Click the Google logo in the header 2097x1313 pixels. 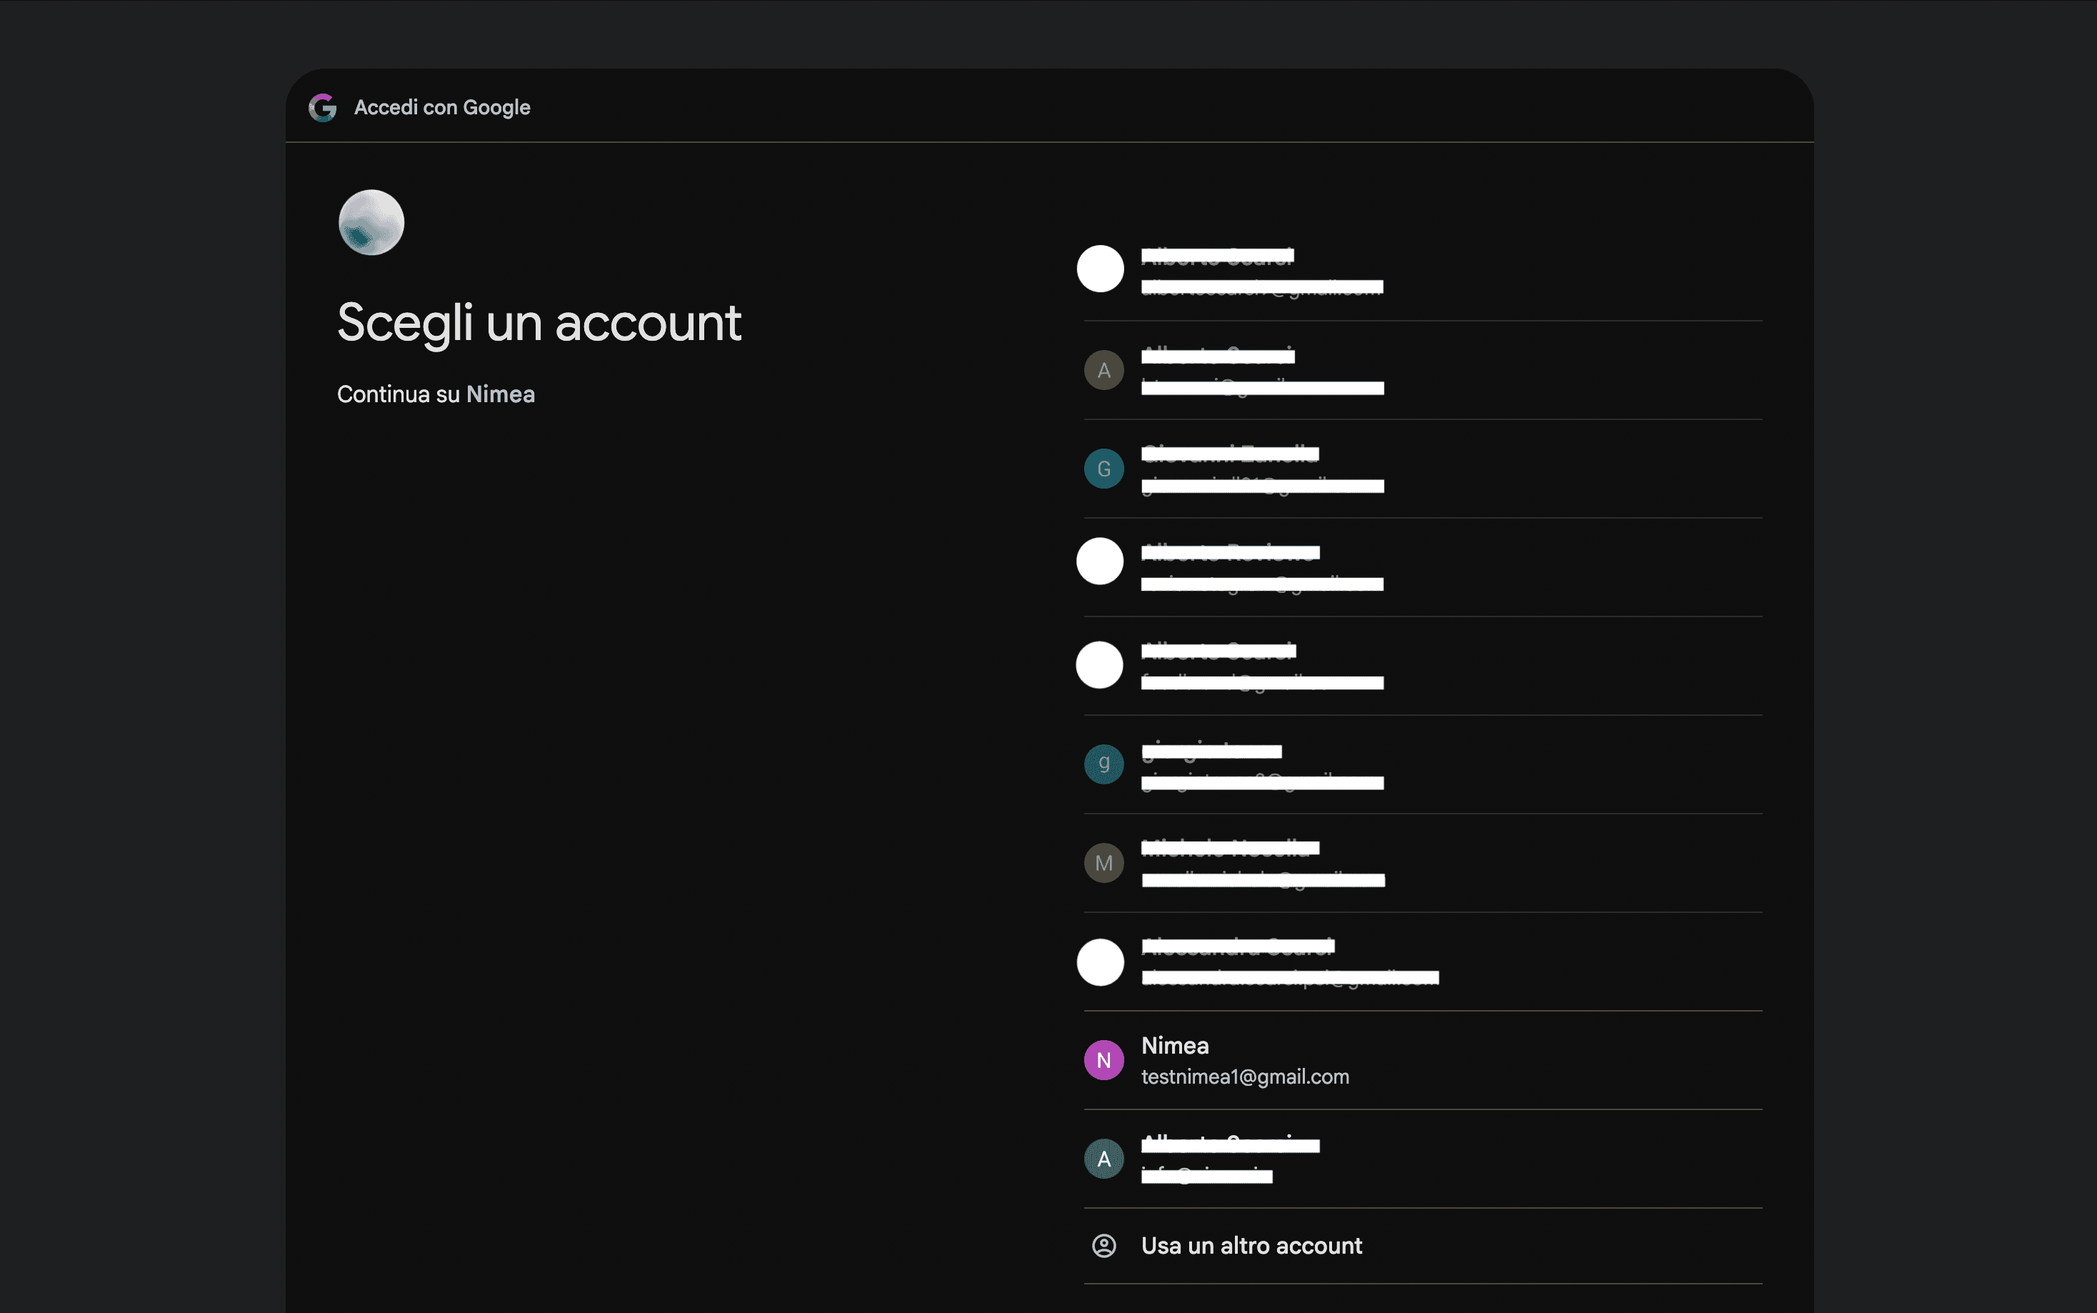pyautogui.click(x=323, y=108)
